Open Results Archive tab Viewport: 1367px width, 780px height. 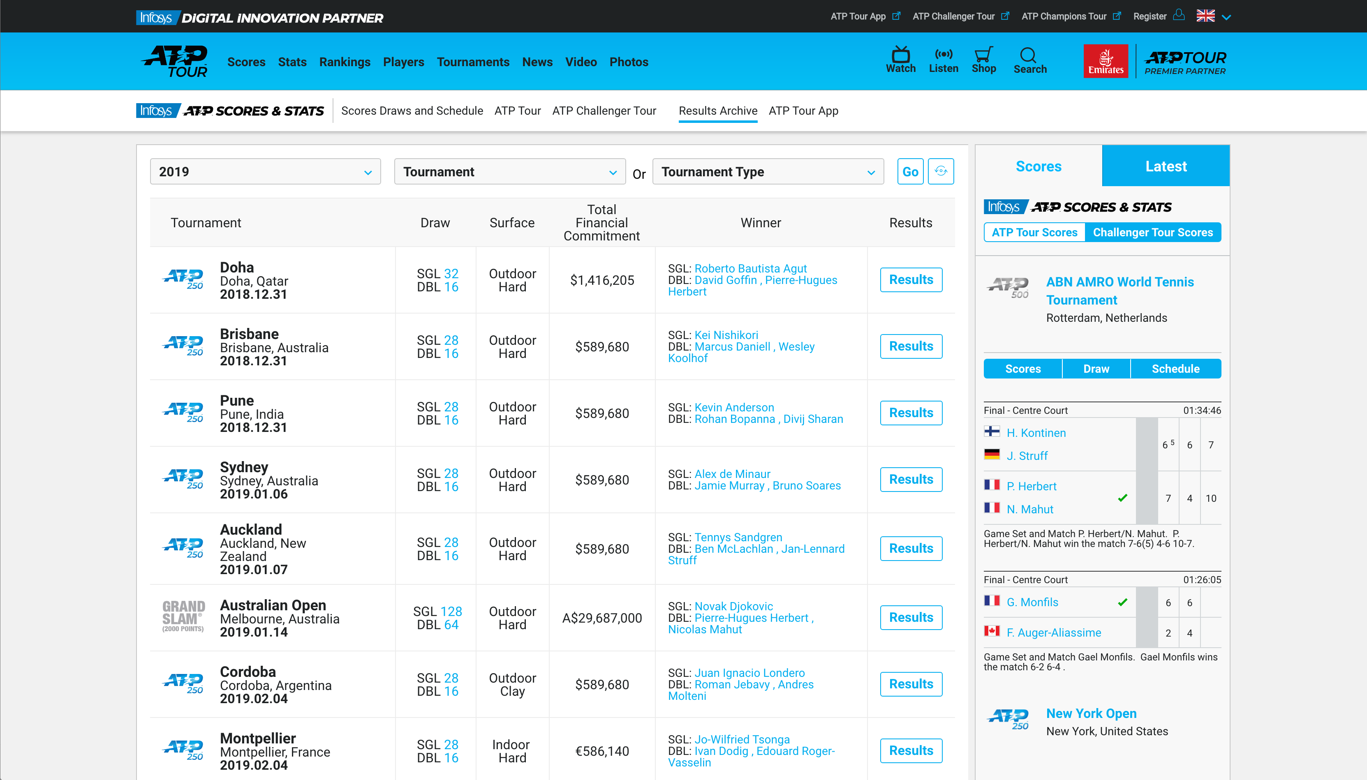pos(718,111)
